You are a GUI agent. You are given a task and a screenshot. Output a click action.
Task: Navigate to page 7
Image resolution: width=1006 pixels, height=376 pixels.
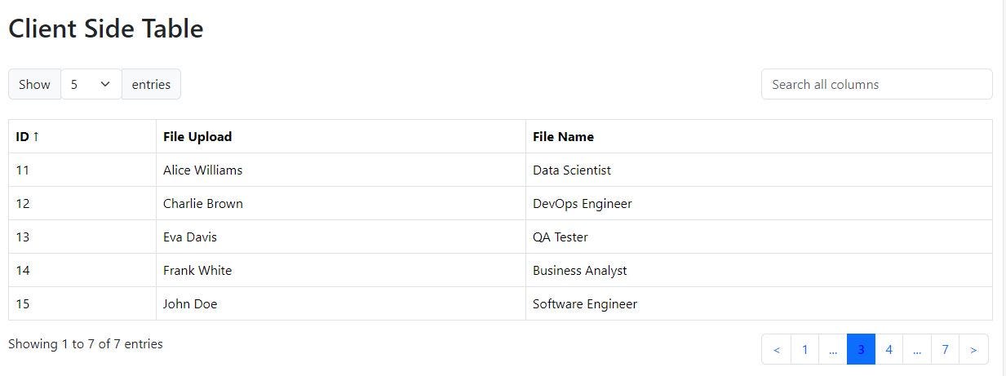[945, 350]
